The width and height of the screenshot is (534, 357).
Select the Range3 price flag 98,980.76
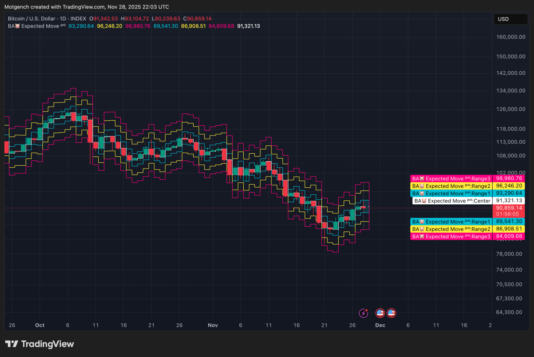coord(510,178)
